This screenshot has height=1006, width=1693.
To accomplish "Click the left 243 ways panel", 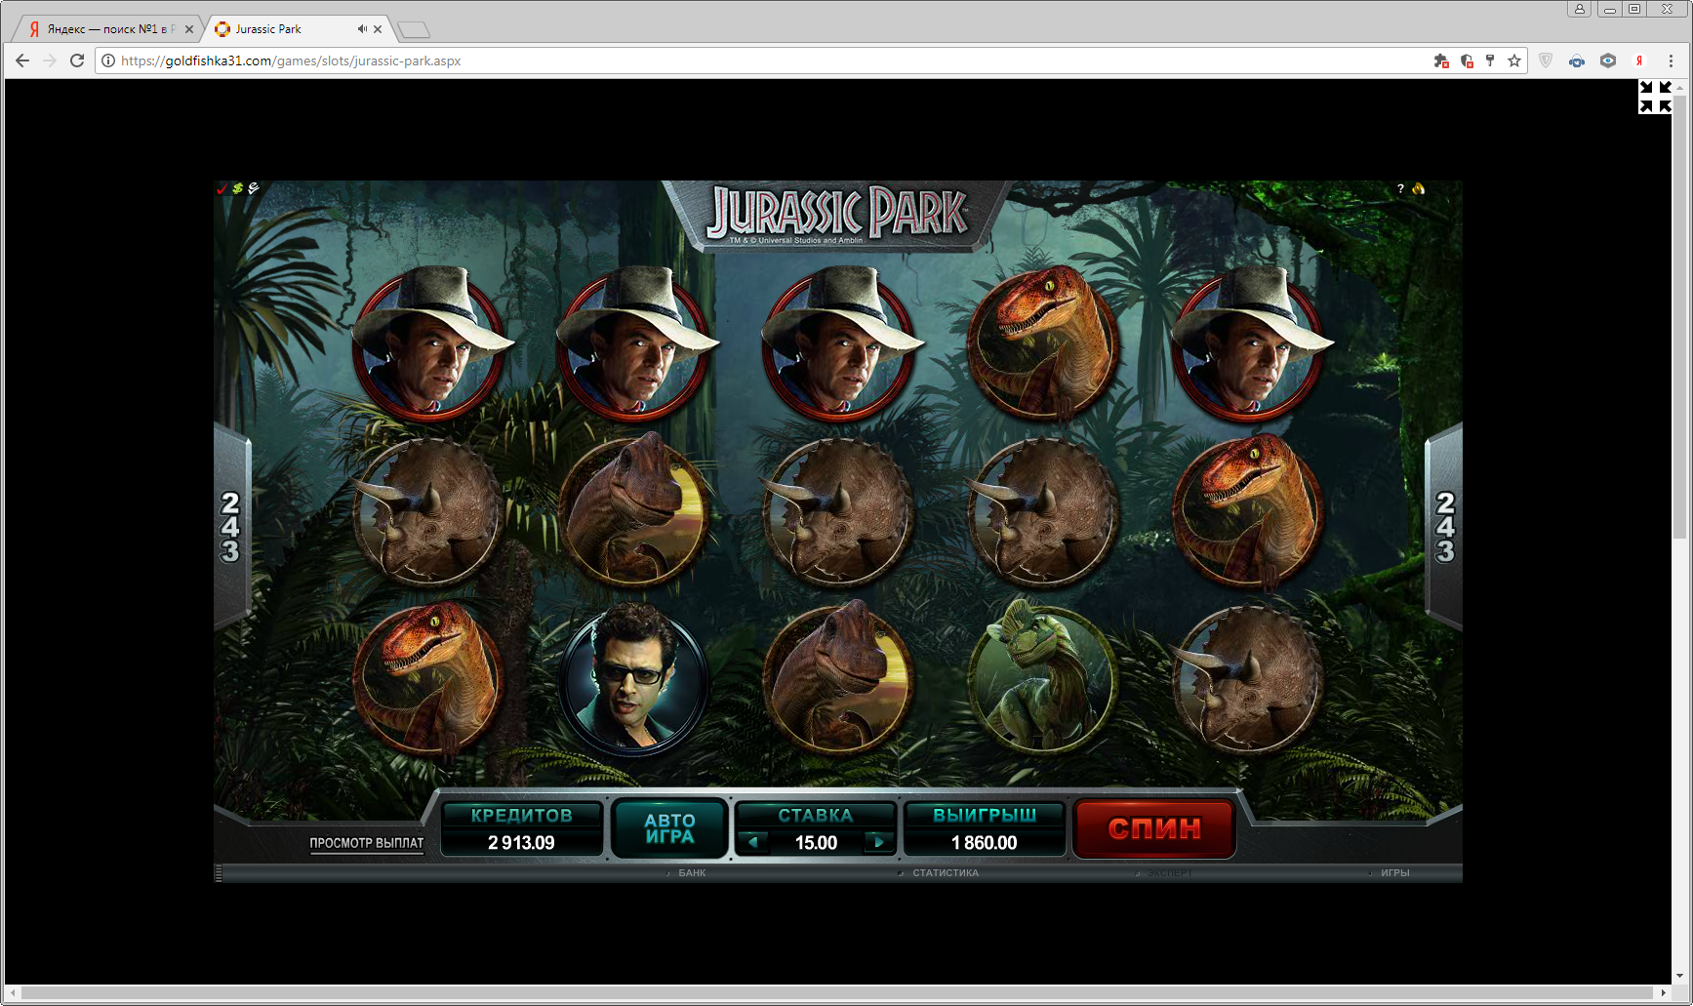I will [x=231, y=527].
